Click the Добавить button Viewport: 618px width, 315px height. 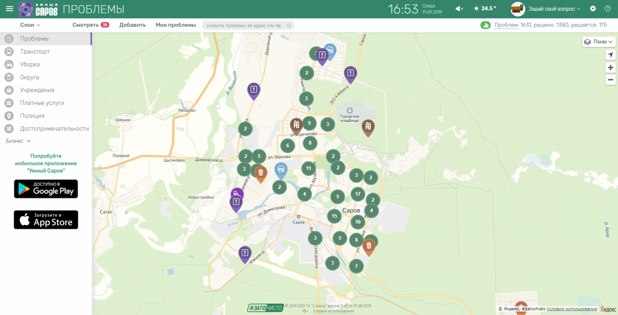(132, 25)
